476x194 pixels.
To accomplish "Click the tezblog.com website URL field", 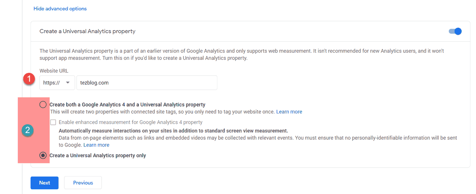I will [x=147, y=83].
